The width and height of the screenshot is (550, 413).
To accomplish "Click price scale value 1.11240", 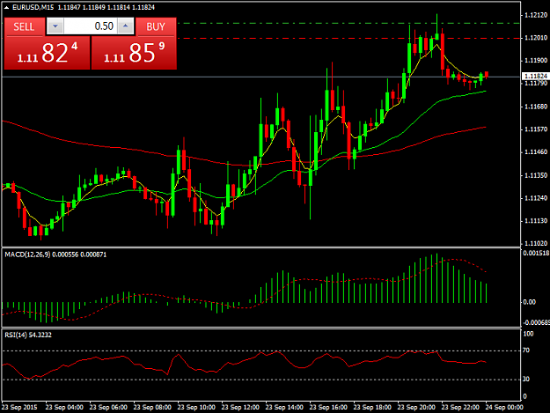I will coord(536,198).
